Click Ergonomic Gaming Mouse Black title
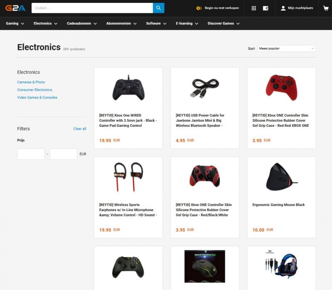 pyautogui.click(x=278, y=205)
